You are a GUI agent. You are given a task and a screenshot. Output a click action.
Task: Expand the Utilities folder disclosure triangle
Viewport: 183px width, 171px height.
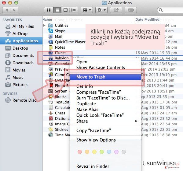click(44, 25)
